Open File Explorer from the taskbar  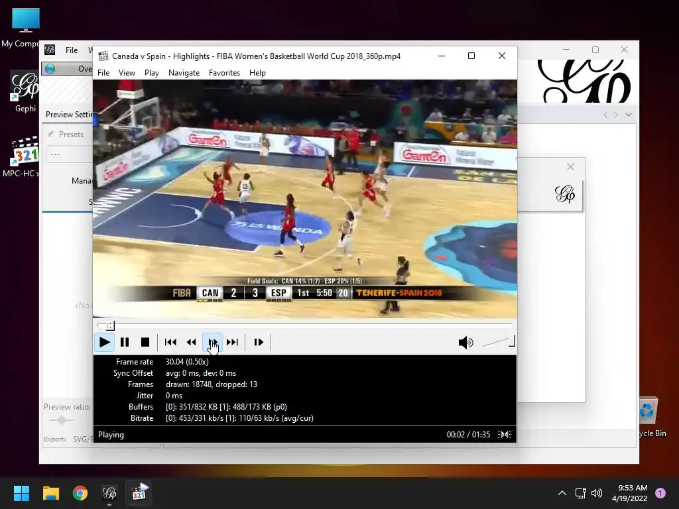[x=50, y=493]
